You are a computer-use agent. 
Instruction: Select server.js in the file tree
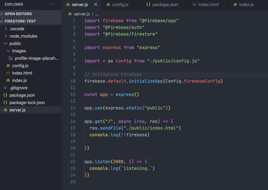(30, 110)
